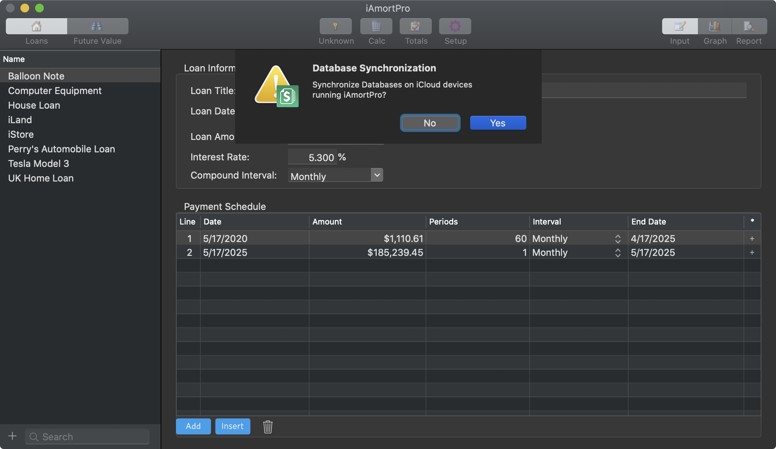Click the Future Value binoculars icon
The height and width of the screenshot is (449, 776).
click(97, 26)
